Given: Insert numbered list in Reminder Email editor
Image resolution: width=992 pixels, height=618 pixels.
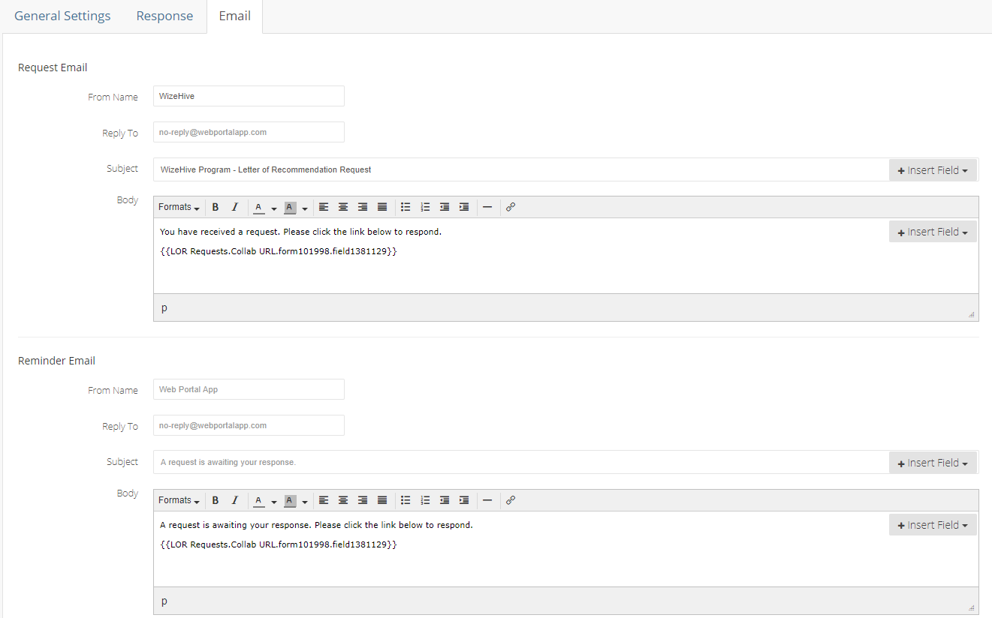Looking at the screenshot, I should pos(425,500).
